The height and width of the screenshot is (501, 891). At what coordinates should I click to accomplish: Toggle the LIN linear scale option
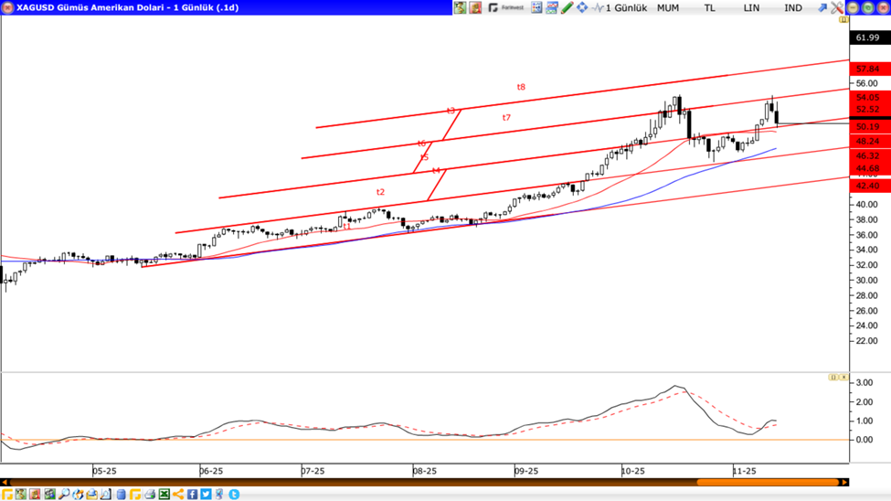pyautogui.click(x=751, y=7)
